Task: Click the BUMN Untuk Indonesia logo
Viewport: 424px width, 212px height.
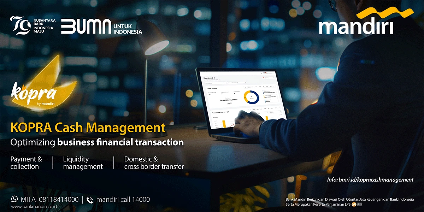Action: click(101, 27)
